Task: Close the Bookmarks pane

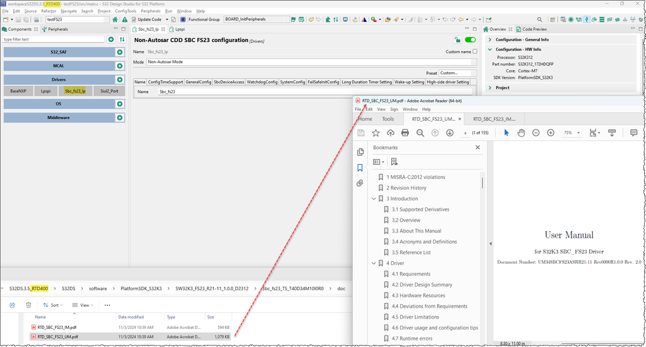Action: tap(477, 147)
